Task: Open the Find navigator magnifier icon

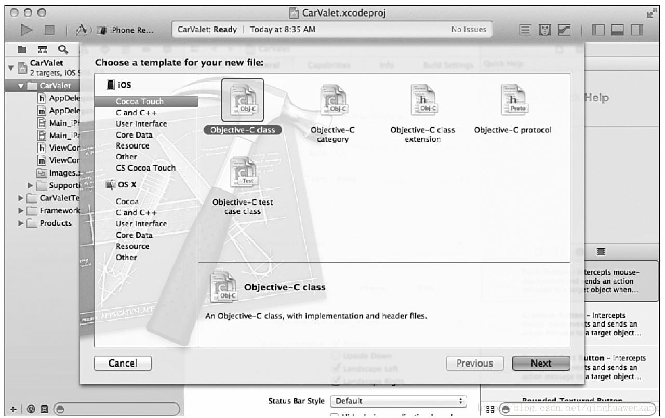Action: coord(63,49)
